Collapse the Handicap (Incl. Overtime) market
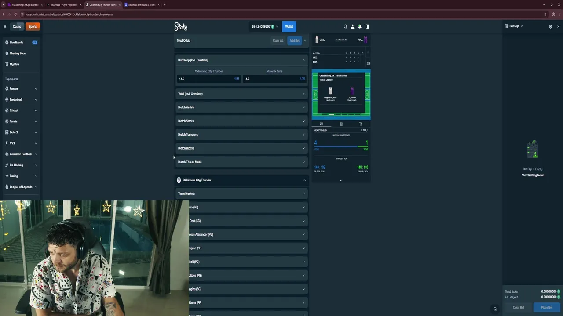The width and height of the screenshot is (563, 316). [241, 60]
